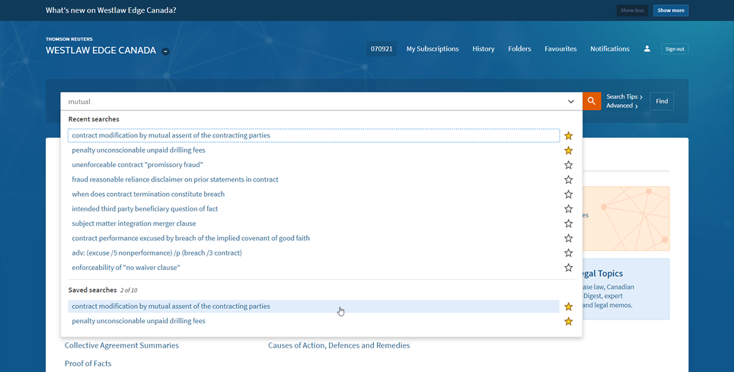Remove saved search 'contract modification by mutual assent' star

(x=568, y=307)
